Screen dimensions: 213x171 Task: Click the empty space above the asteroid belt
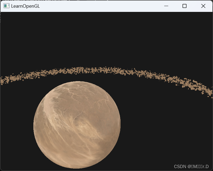tap(106, 40)
